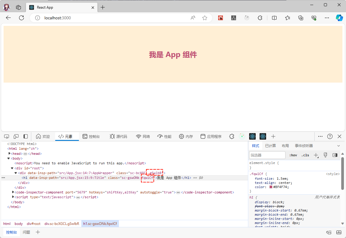The height and width of the screenshot is (238, 346).
Task: Click the favorites star icon in address bar
Action: (x=205, y=18)
